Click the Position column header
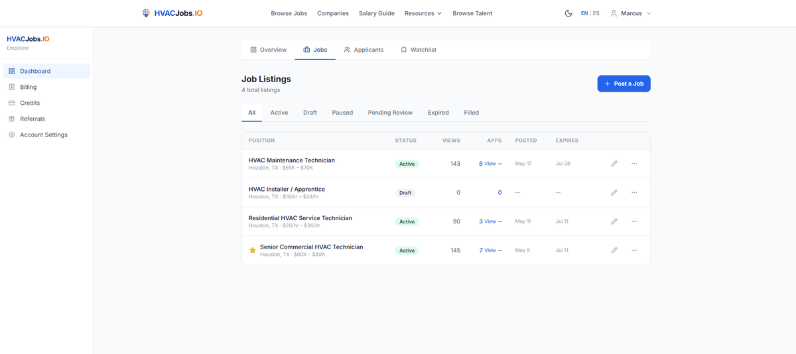The width and height of the screenshot is (796, 354). click(x=261, y=141)
